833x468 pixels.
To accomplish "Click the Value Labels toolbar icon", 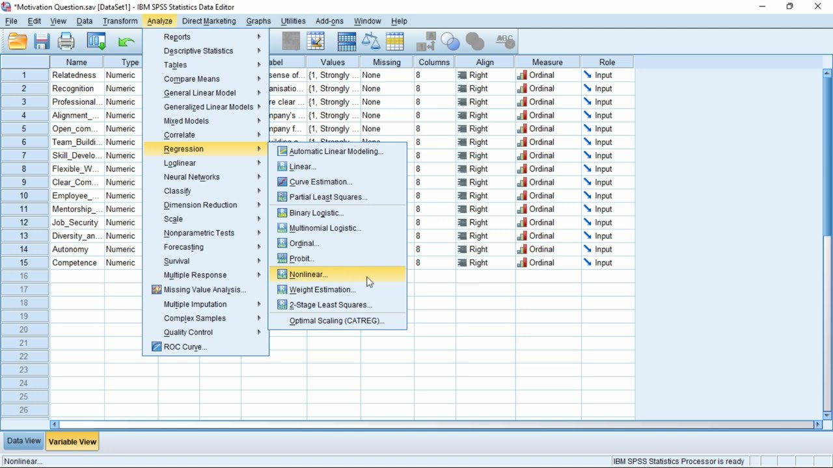I will (x=426, y=42).
